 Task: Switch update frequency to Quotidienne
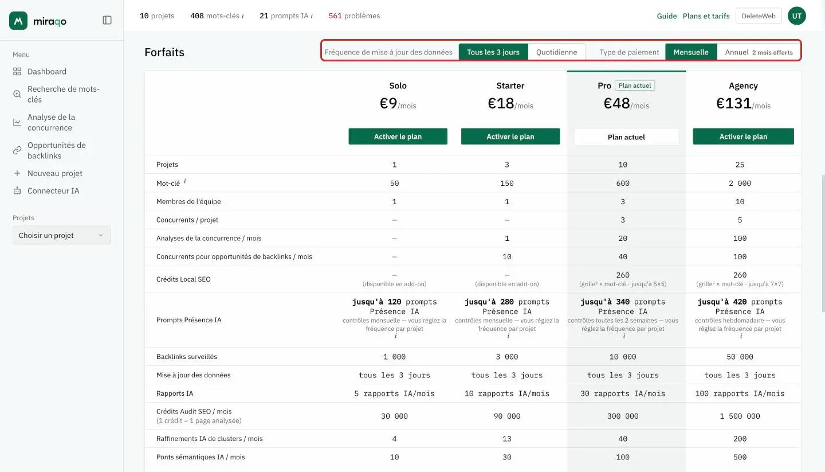(x=557, y=52)
